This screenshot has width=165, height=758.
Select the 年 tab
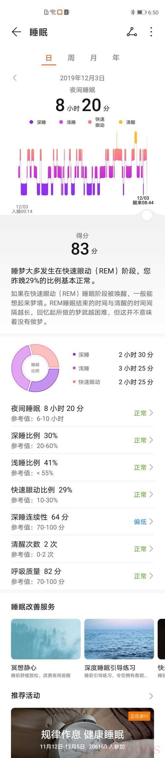point(116,58)
